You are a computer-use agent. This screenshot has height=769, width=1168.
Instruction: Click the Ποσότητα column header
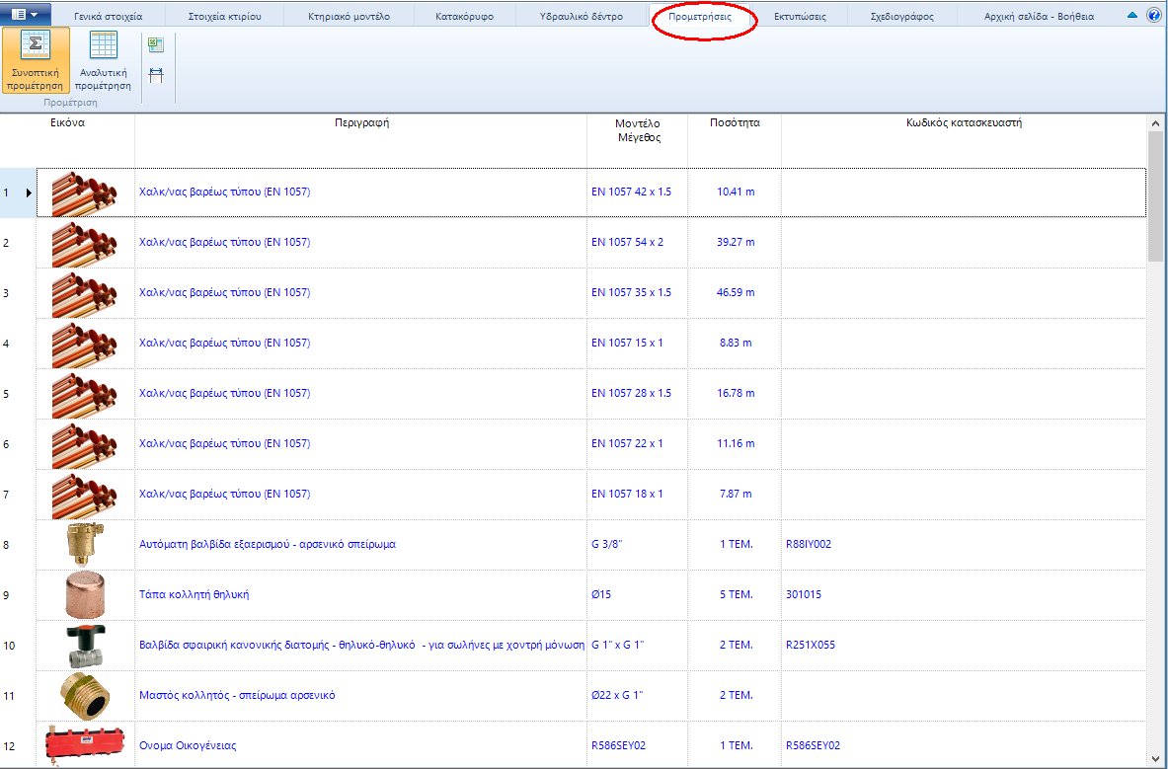coord(735,124)
